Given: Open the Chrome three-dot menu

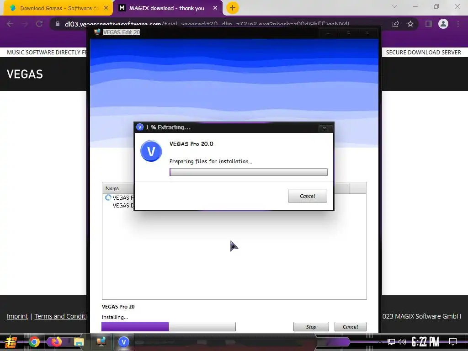Looking at the screenshot, I should [458, 24].
